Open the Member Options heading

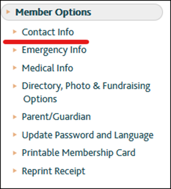coord(53,12)
